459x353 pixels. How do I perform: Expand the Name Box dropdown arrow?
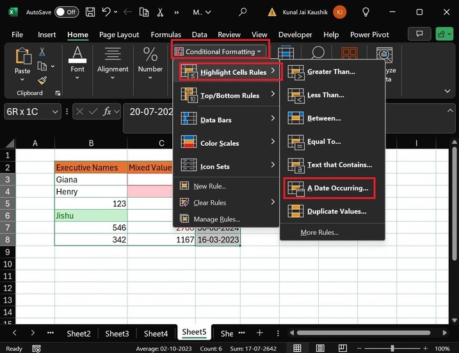pos(56,111)
